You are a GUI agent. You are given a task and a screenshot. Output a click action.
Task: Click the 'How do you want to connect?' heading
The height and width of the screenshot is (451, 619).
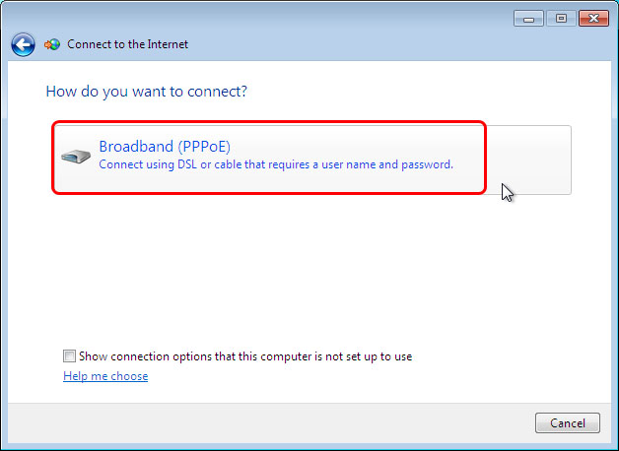click(x=147, y=92)
